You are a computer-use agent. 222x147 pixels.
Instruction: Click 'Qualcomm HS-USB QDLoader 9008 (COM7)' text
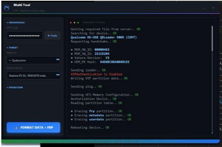[104, 37]
